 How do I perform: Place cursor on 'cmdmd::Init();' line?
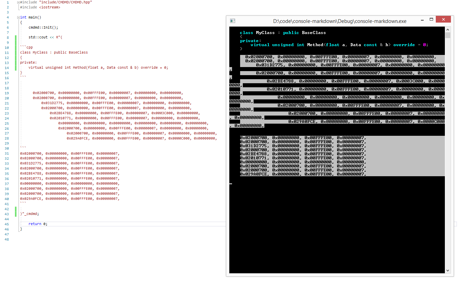(43, 27)
